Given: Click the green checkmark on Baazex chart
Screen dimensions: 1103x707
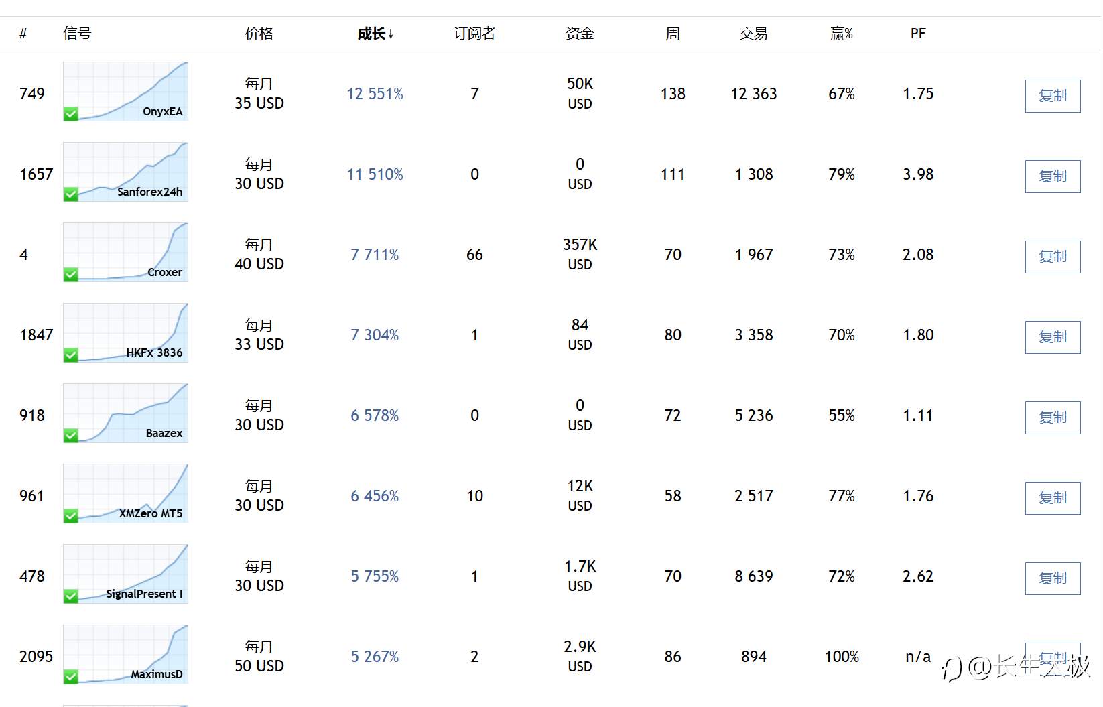Looking at the screenshot, I should [x=71, y=436].
